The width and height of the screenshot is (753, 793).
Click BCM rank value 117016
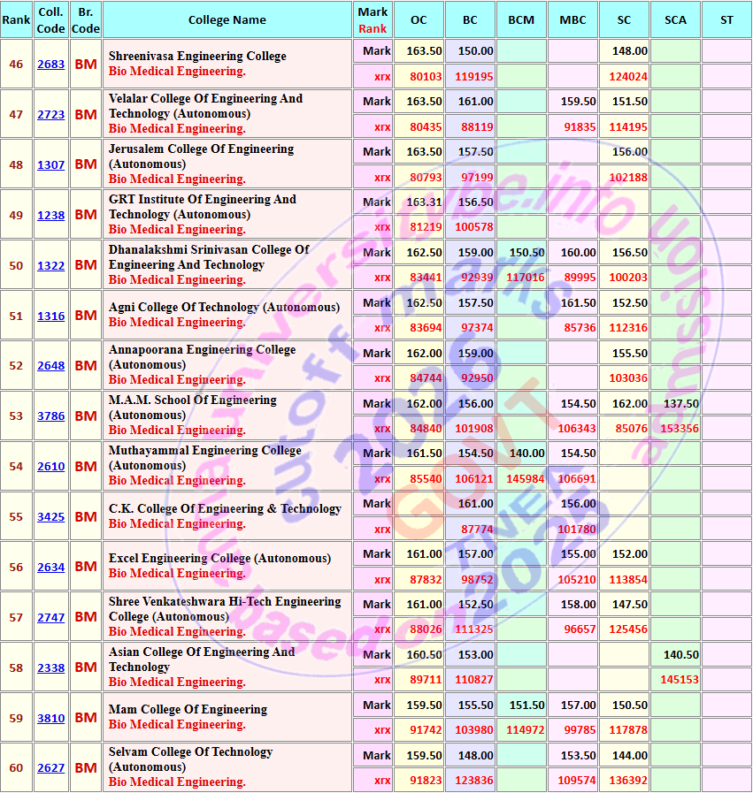coord(526,278)
